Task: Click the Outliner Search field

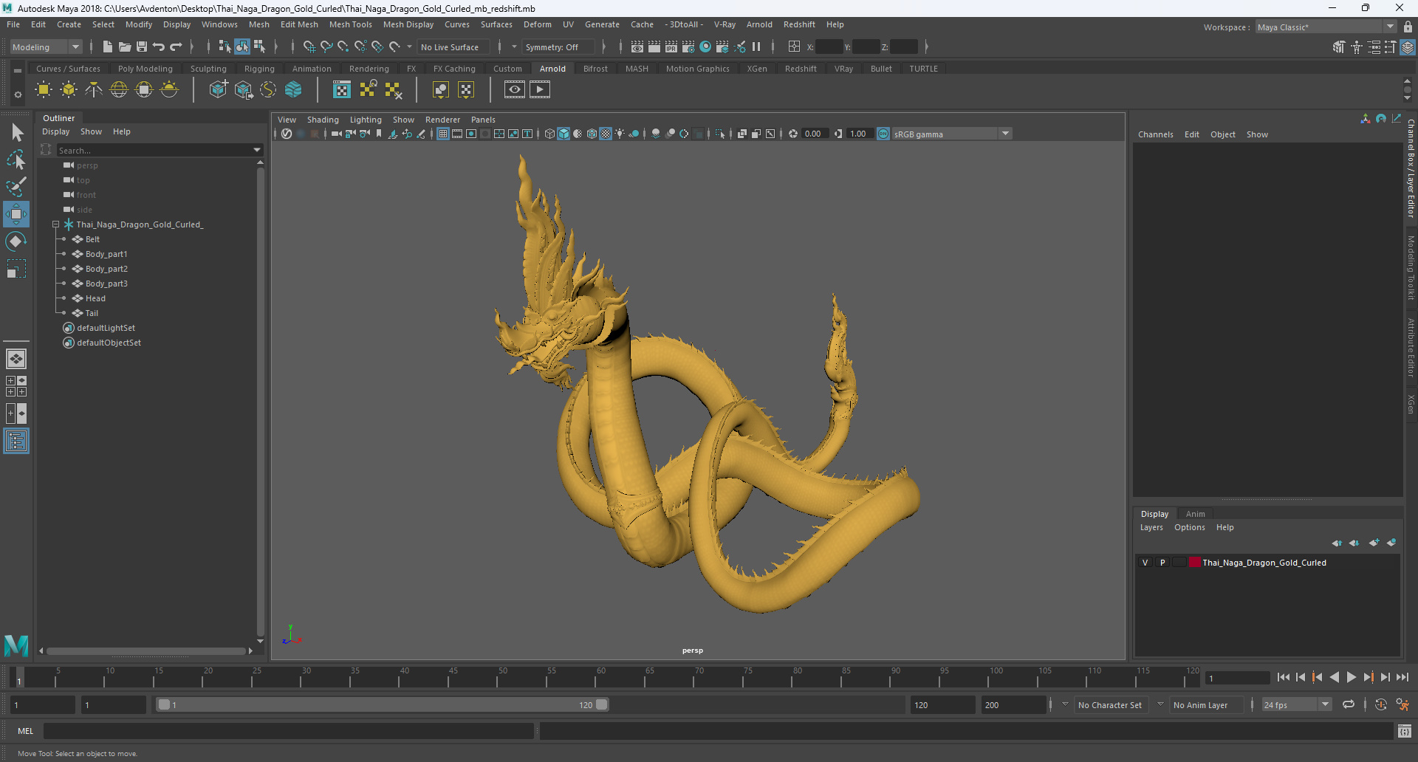Action: (155, 150)
